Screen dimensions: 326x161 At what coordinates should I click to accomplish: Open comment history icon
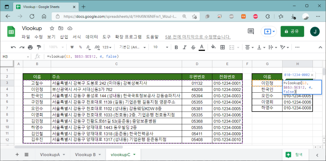click(x=251, y=31)
